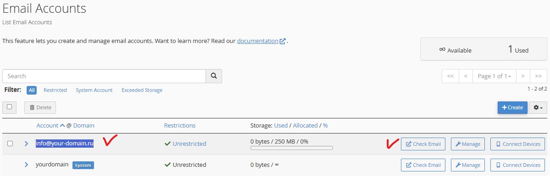The width and height of the screenshot is (550, 176).
Task: Click the external link icon after documentation
Action: pos(283,41)
